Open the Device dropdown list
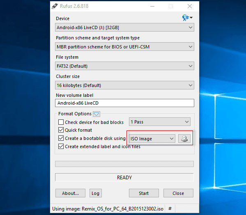Screen dimensions: 246x215 124,27
